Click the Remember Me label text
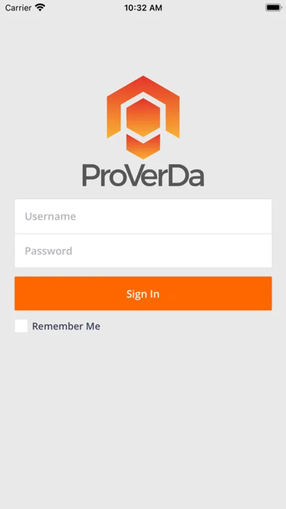 (x=66, y=326)
